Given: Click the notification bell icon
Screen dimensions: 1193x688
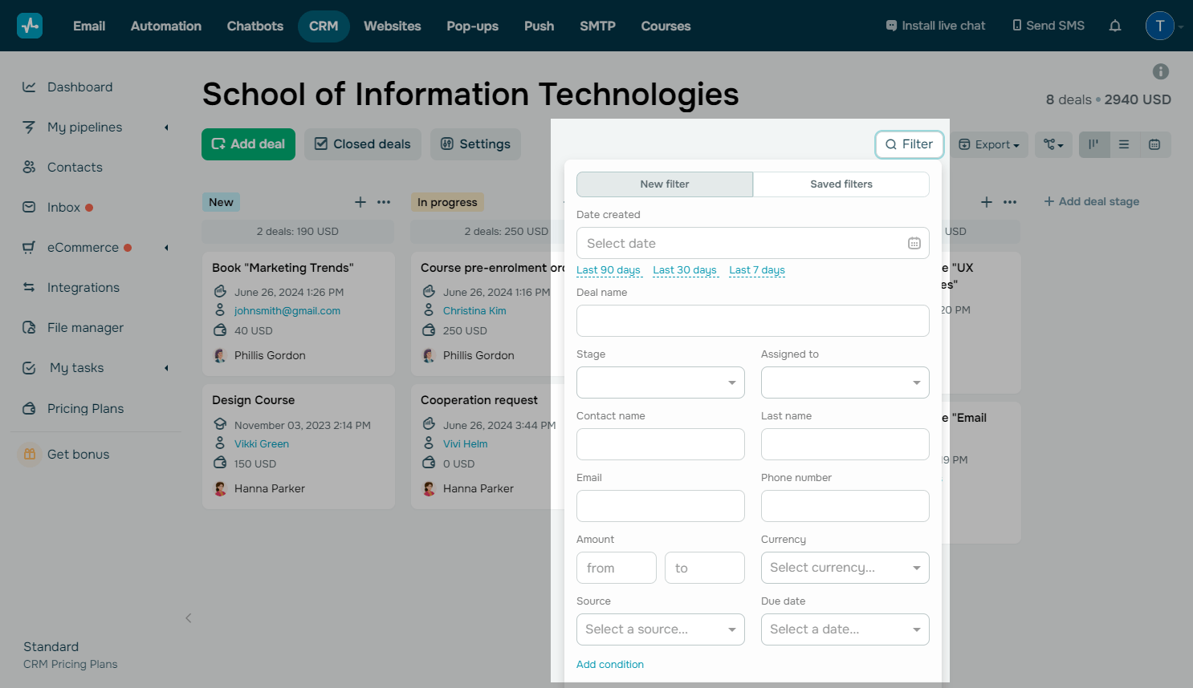Looking at the screenshot, I should click(x=1114, y=26).
